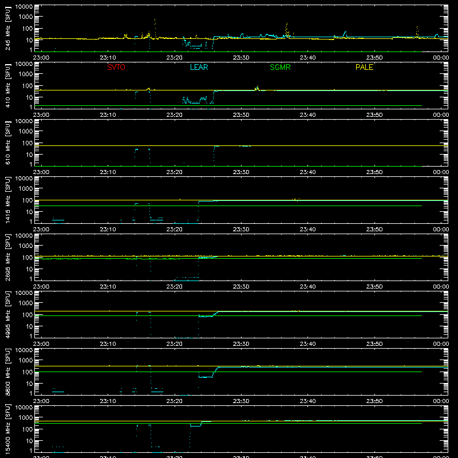Click 23:20 tick label under 410 MHz plot

coord(175,115)
